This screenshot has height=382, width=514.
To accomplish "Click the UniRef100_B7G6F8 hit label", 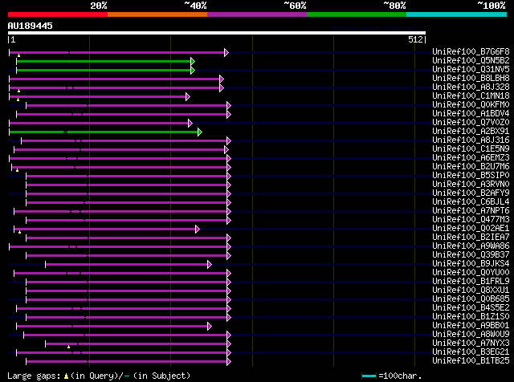I will point(471,51).
